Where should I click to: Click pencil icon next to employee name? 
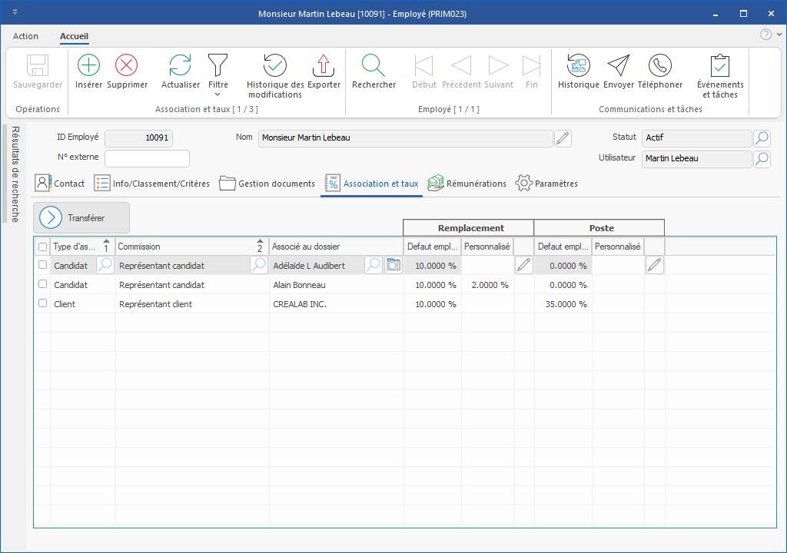tap(563, 138)
